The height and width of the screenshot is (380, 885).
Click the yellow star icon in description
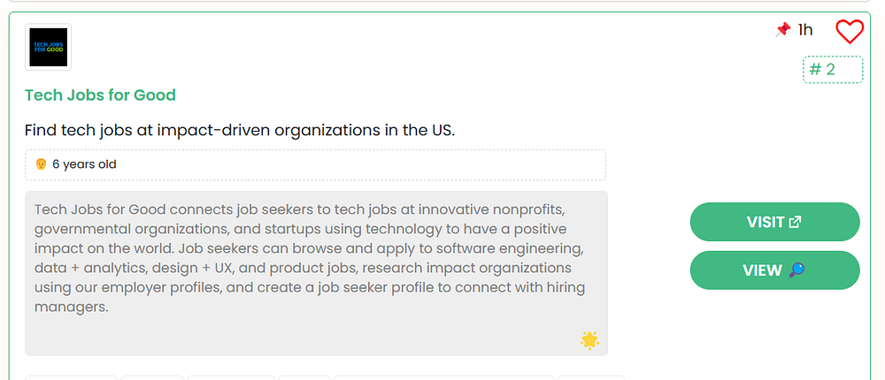(589, 340)
